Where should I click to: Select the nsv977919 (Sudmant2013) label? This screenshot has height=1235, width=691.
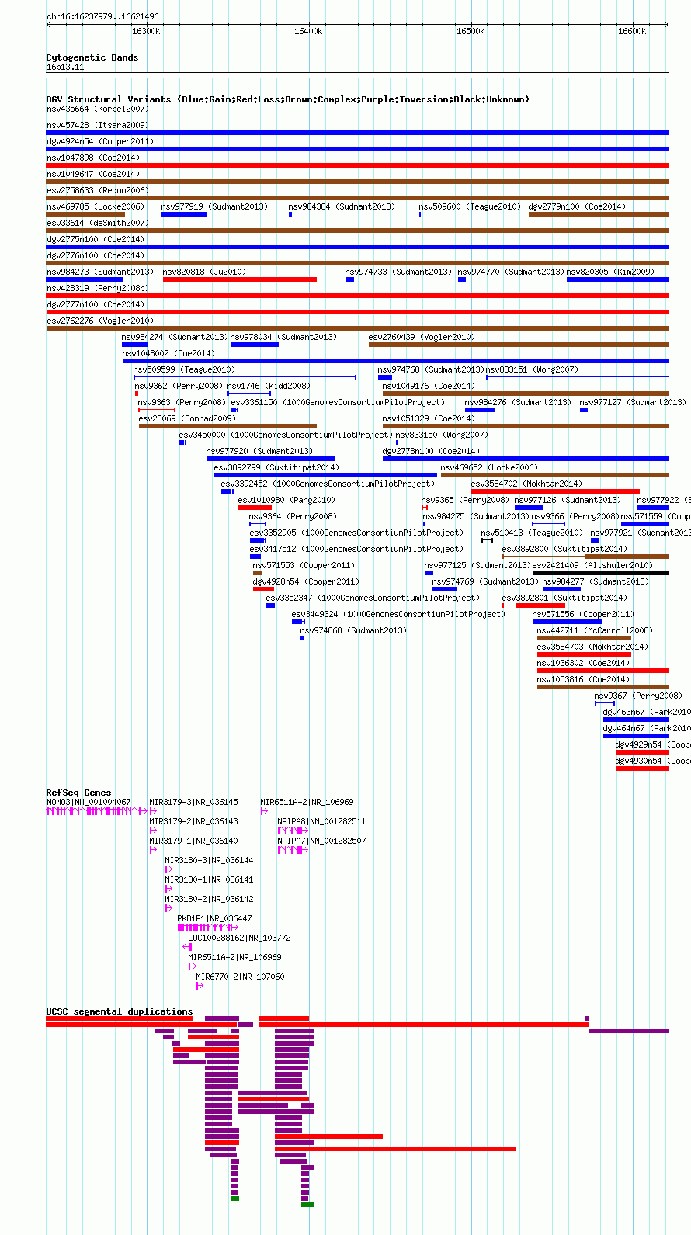(x=214, y=206)
